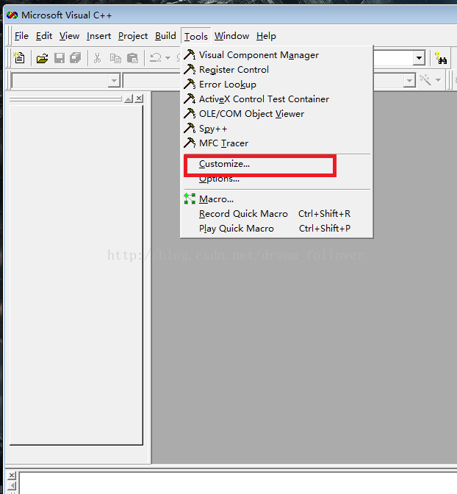Screen dimensions: 457x494
Task: Click the Cut scissors icon
Action: [97, 58]
